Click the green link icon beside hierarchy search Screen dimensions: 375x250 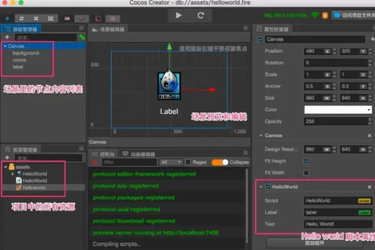click(x=82, y=37)
